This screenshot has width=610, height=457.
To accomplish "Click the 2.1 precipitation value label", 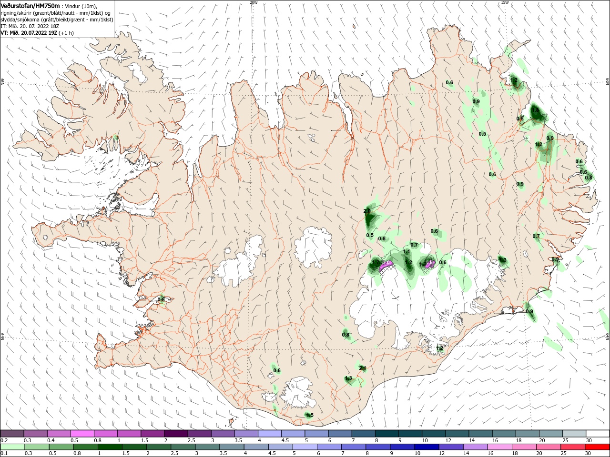I will (x=362, y=368).
